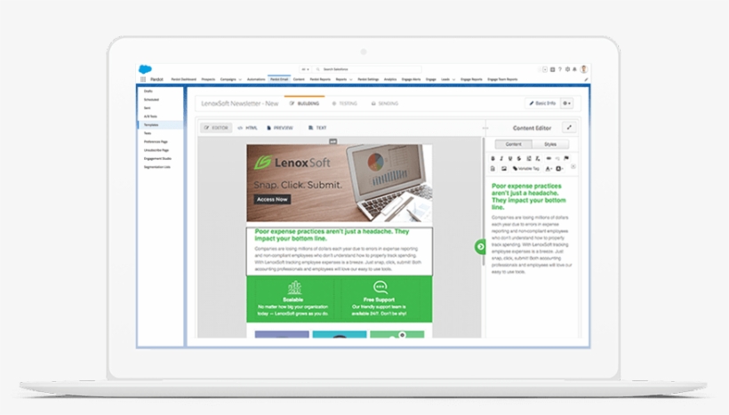Open Automations nav item

[256, 79]
